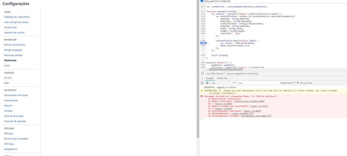
Task: Open Importar & exportar
Action: pos(15,121)
